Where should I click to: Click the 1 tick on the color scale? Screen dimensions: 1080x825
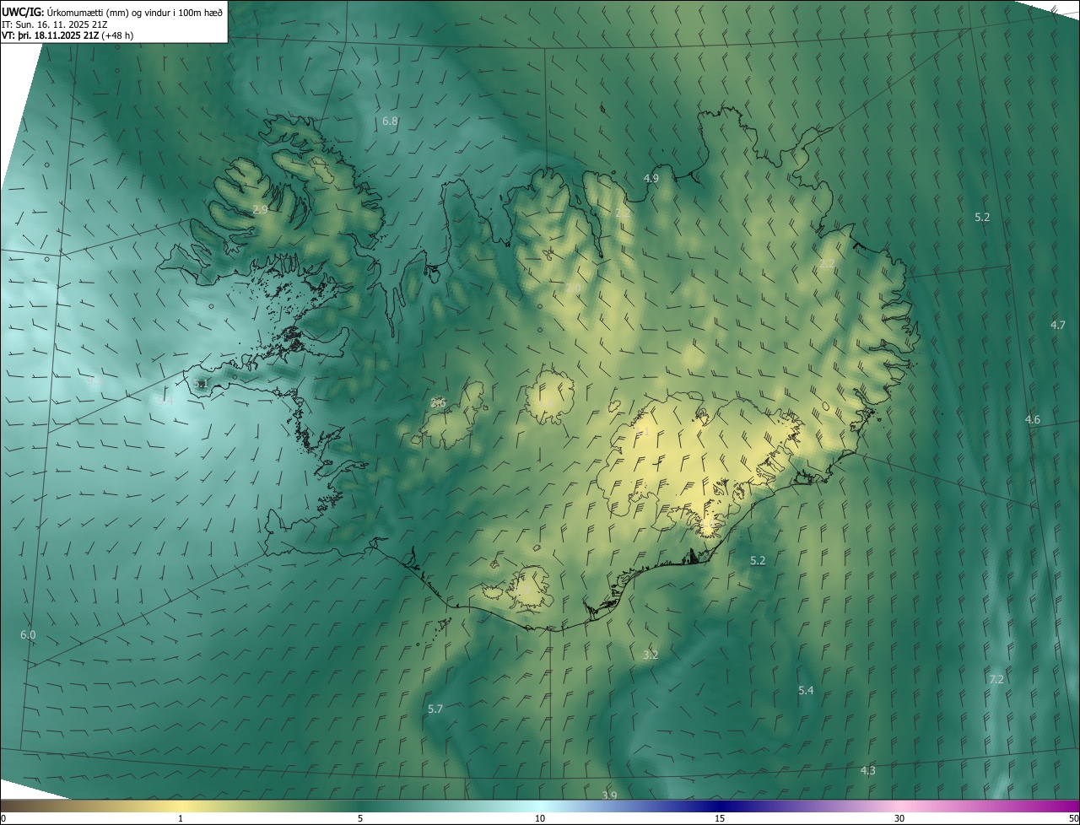click(x=181, y=818)
